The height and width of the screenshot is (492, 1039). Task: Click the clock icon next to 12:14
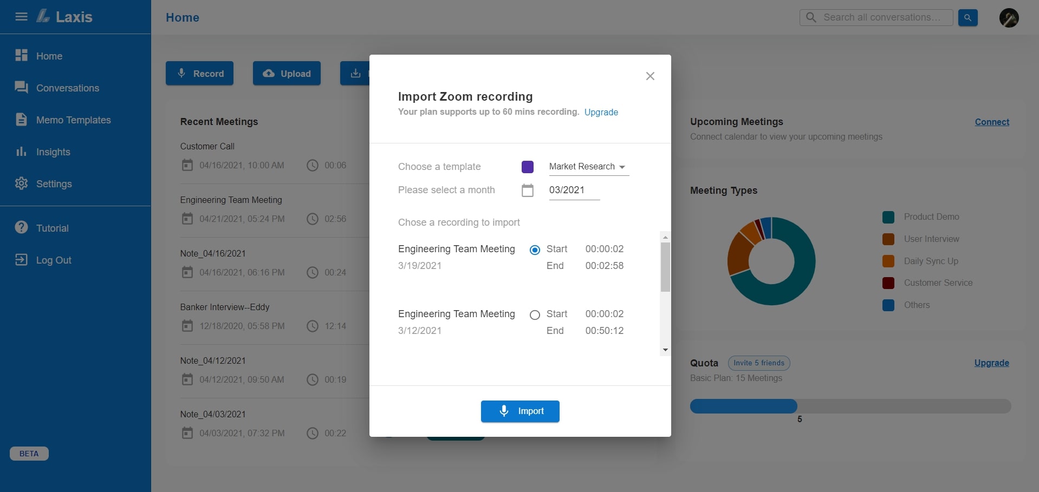(x=313, y=326)
